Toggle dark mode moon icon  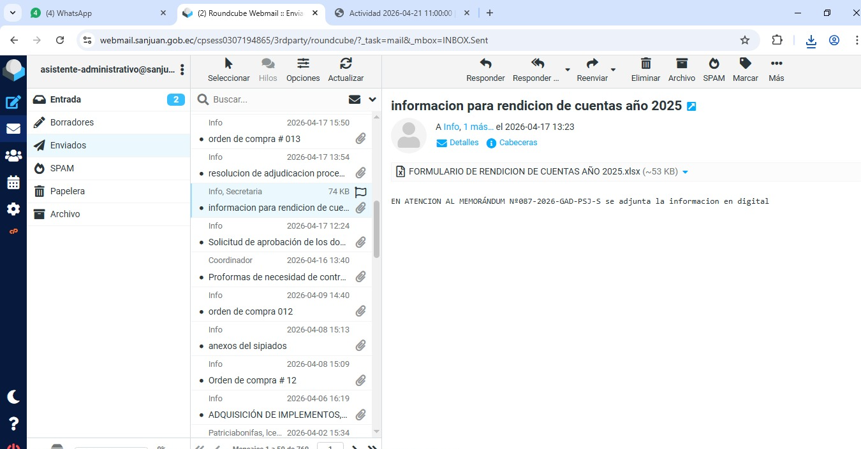(x=13, y=397)
